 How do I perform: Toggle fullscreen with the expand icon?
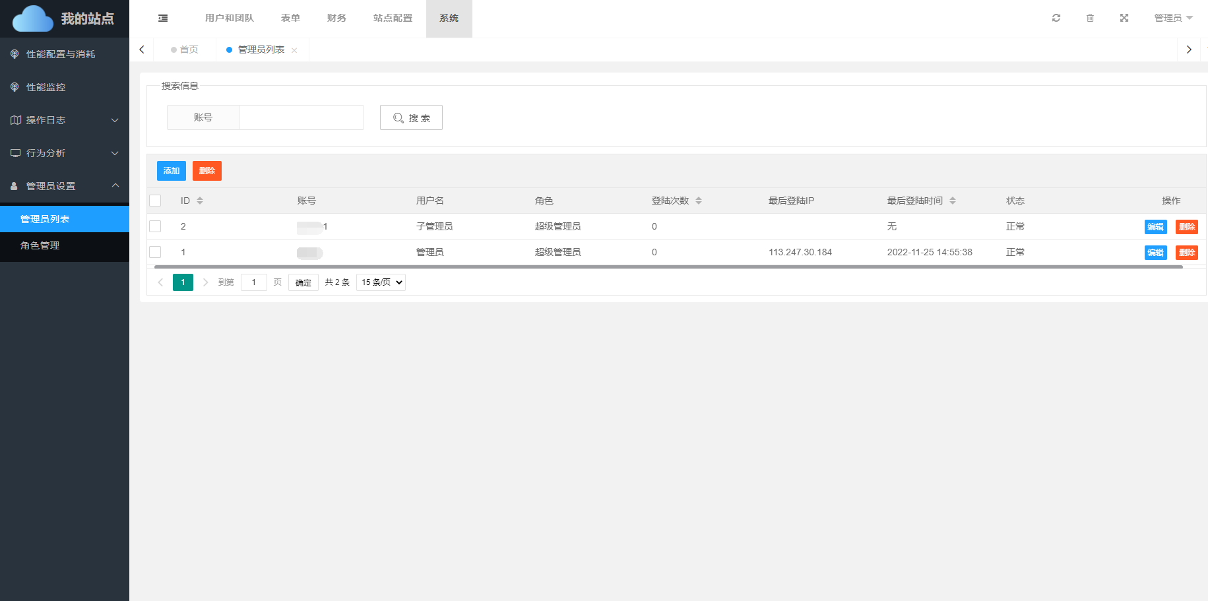click(x=1124, y=18)
